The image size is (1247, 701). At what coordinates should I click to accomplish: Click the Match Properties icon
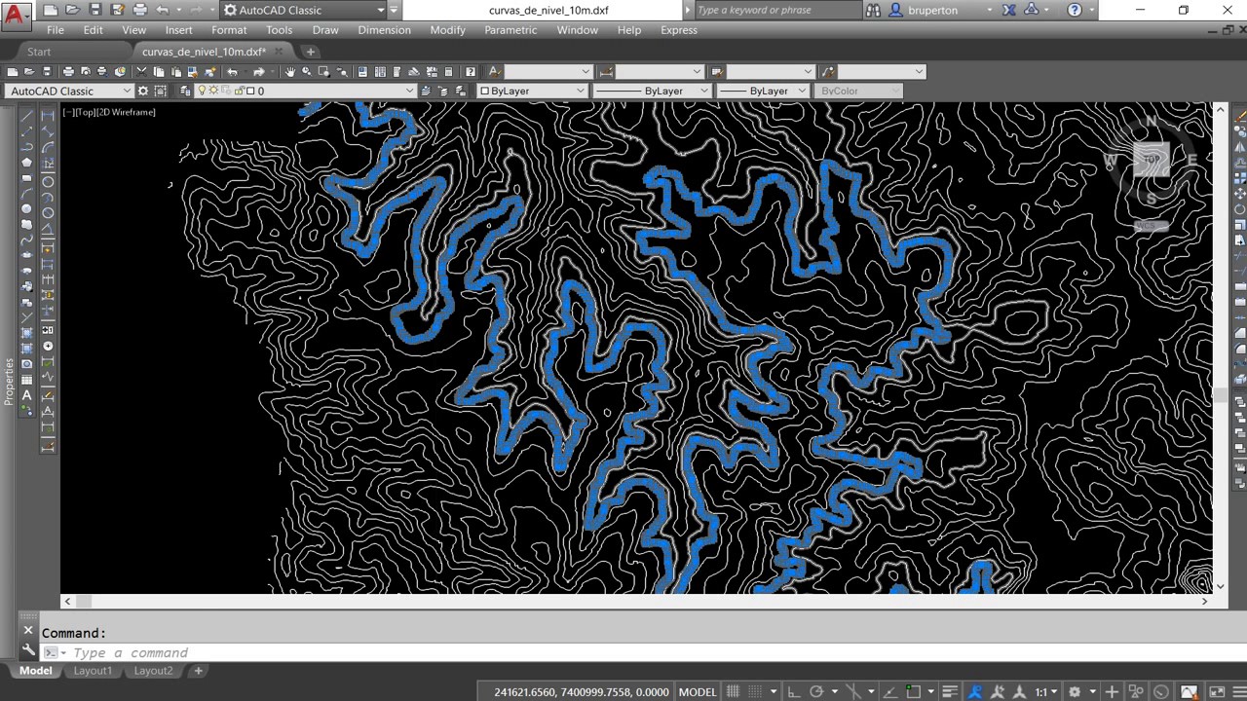point(192,72)
